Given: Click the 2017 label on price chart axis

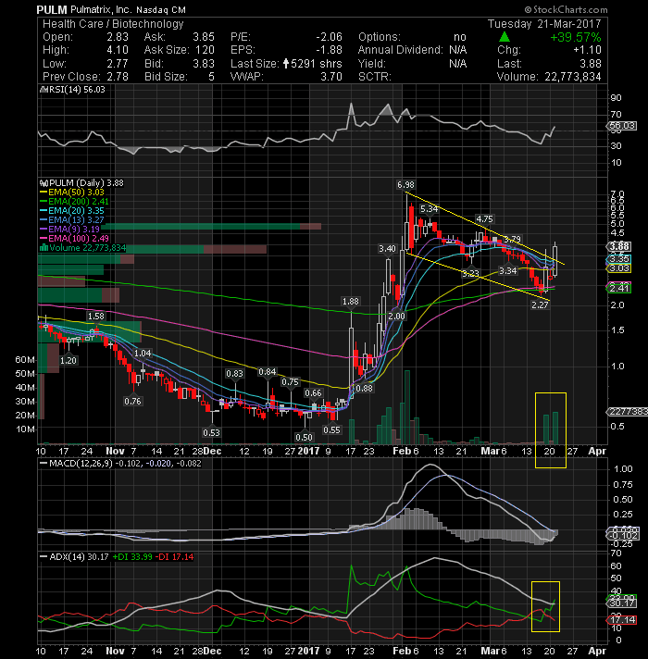Looking at the screenshot, I should click(308, 451).
